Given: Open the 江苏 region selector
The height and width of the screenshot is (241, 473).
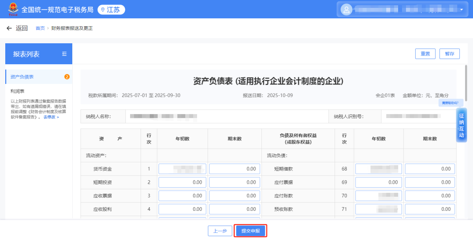Looking at the screenshot, I should point(111,10).
